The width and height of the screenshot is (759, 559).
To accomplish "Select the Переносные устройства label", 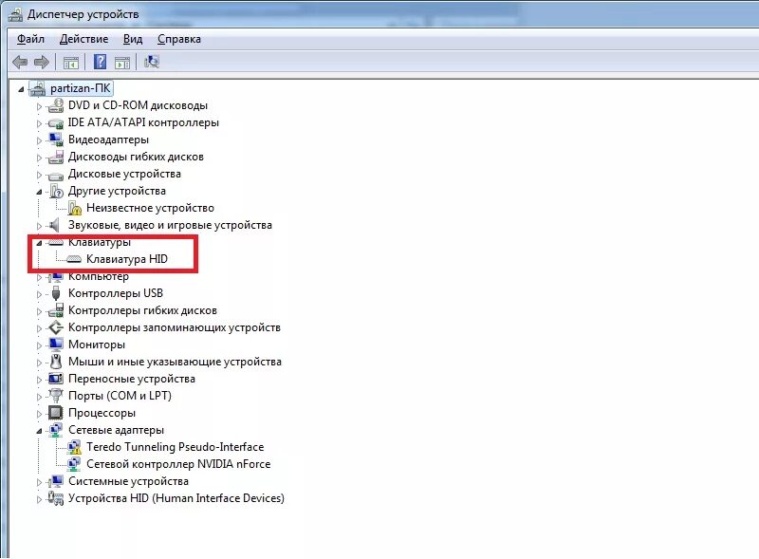I will pyautogui.click(x=131, y=379).
